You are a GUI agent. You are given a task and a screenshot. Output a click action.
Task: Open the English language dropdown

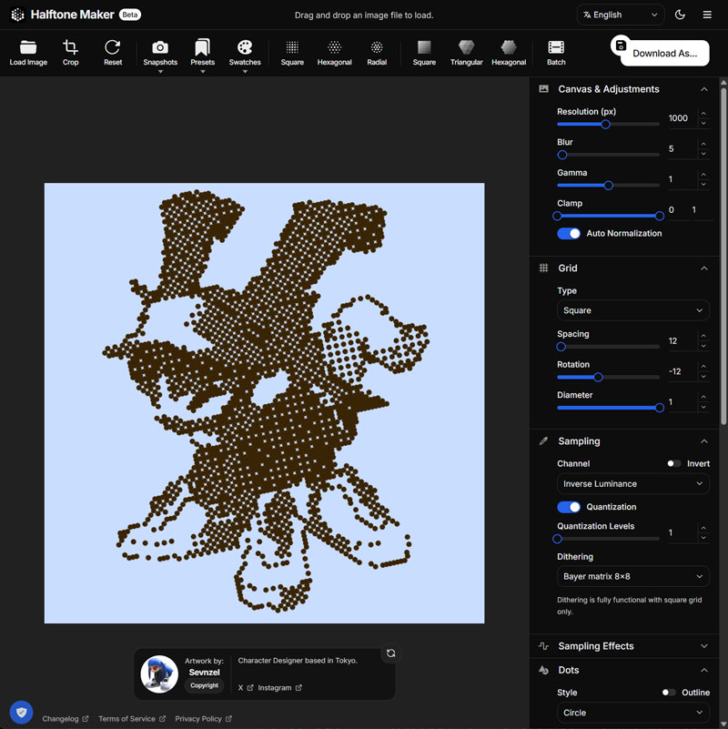tap(620, 15)
